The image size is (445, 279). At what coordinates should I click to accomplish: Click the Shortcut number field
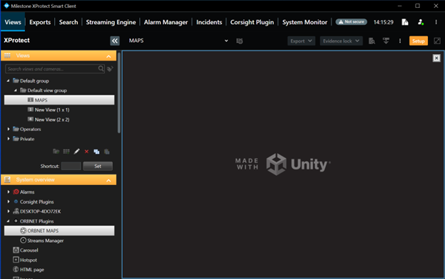pyautogui.click(x=71, y=166)
